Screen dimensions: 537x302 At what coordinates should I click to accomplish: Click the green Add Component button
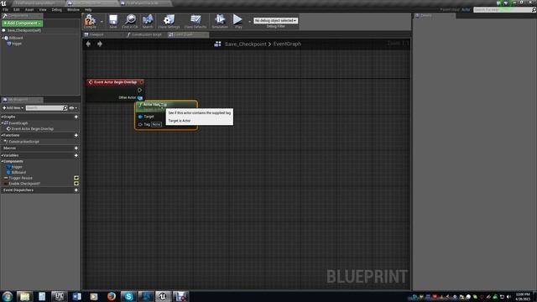23,23
